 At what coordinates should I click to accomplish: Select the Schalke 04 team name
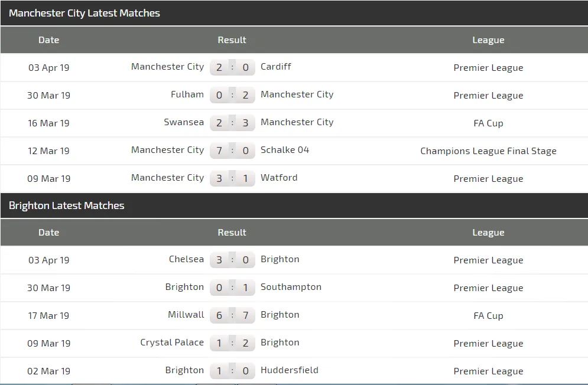tap(284, 150)
